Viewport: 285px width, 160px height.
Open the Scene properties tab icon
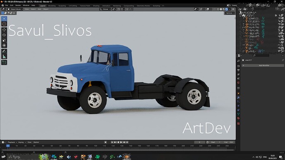point(239,78)
